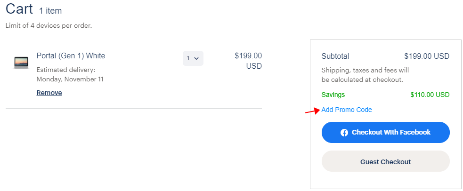Select the Portal (Gen 1) White product title
The width and height of the screenshot is (463, 191).
(x=71, y=56)
